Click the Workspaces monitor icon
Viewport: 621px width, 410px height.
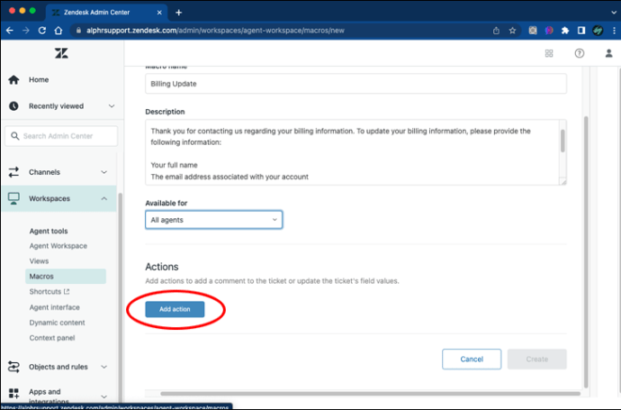13,198
